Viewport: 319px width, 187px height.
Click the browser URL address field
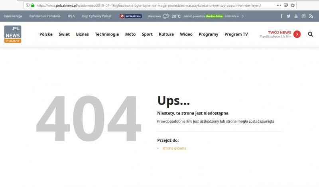tap(152, 6)
